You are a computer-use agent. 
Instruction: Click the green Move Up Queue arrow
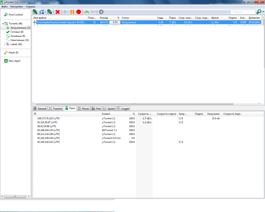pyautogui.click(x=87, y=12)
